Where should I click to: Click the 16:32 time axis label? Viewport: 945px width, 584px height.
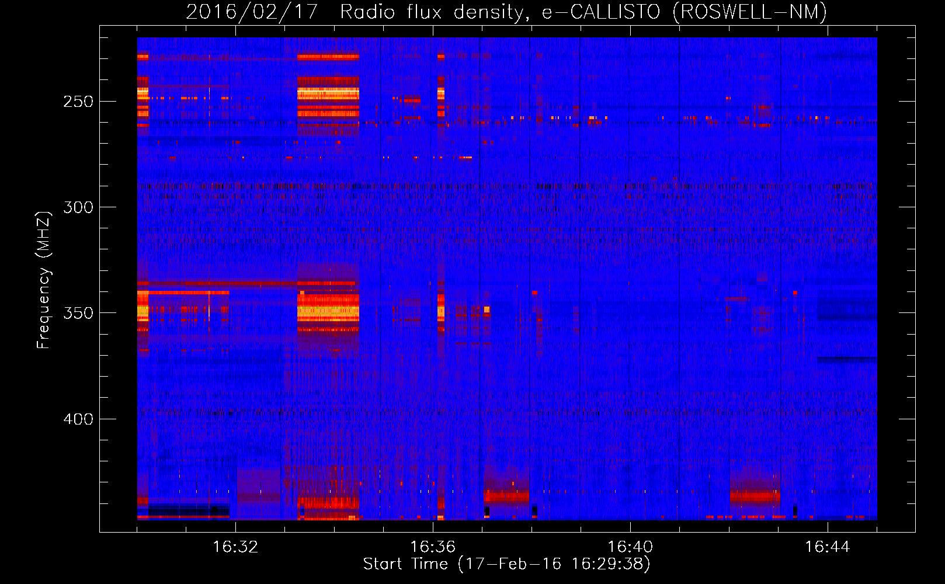point(235,547)
